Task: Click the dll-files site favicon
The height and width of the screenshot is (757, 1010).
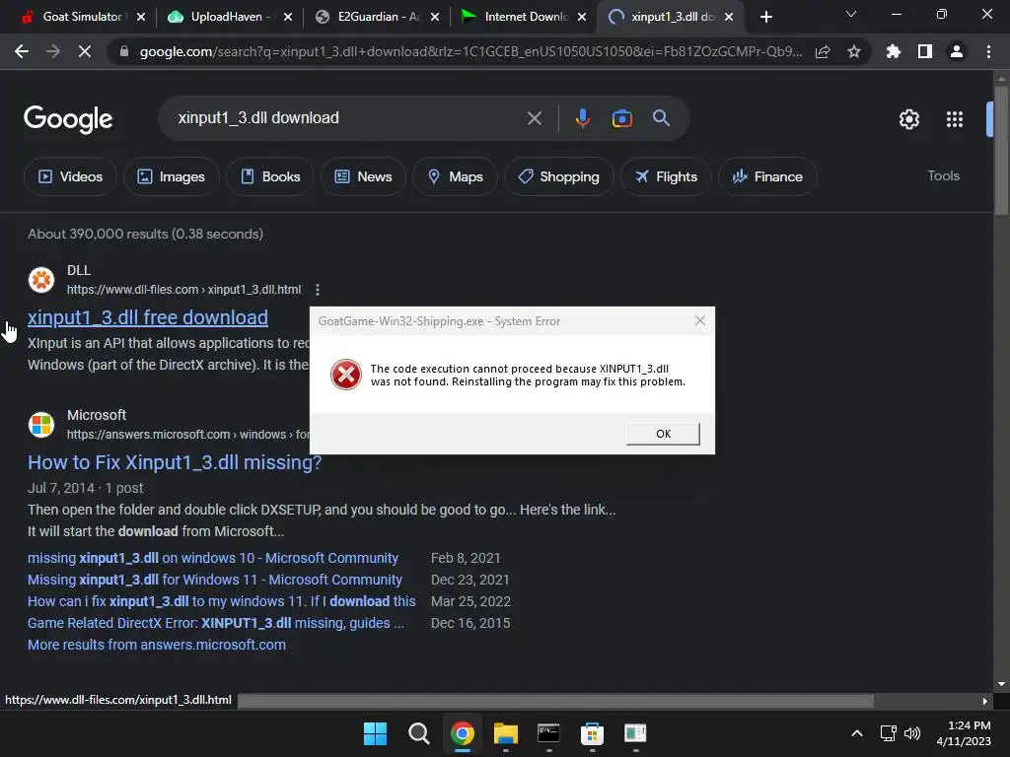Action: [x=41, y=280]
